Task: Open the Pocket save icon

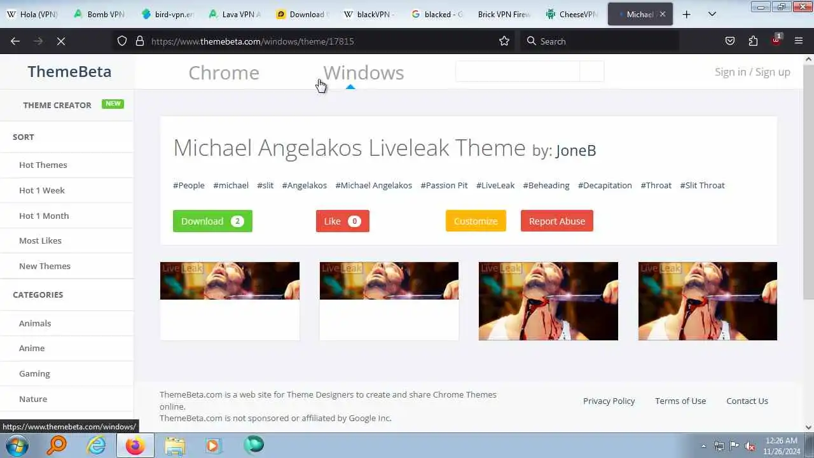Action: point(730,41)
